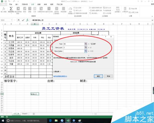Click Trace Dependents in the ribbon
The image size is (154, 123).
tap(95, 10)
